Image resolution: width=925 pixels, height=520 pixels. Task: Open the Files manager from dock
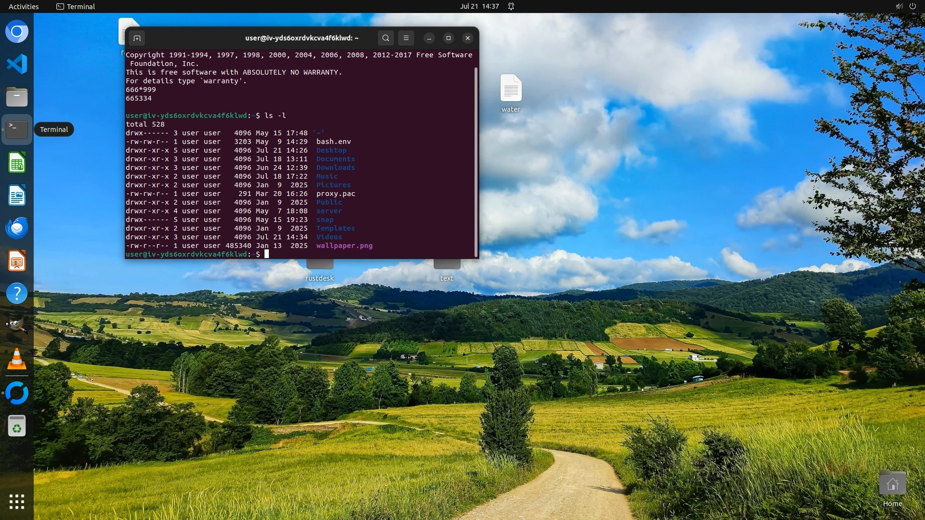17,97
